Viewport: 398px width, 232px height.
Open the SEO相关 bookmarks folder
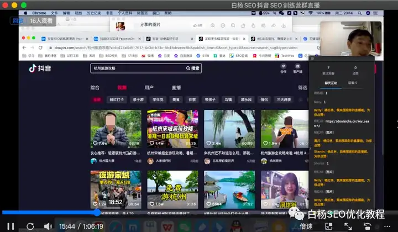click(x=108, y=56)
